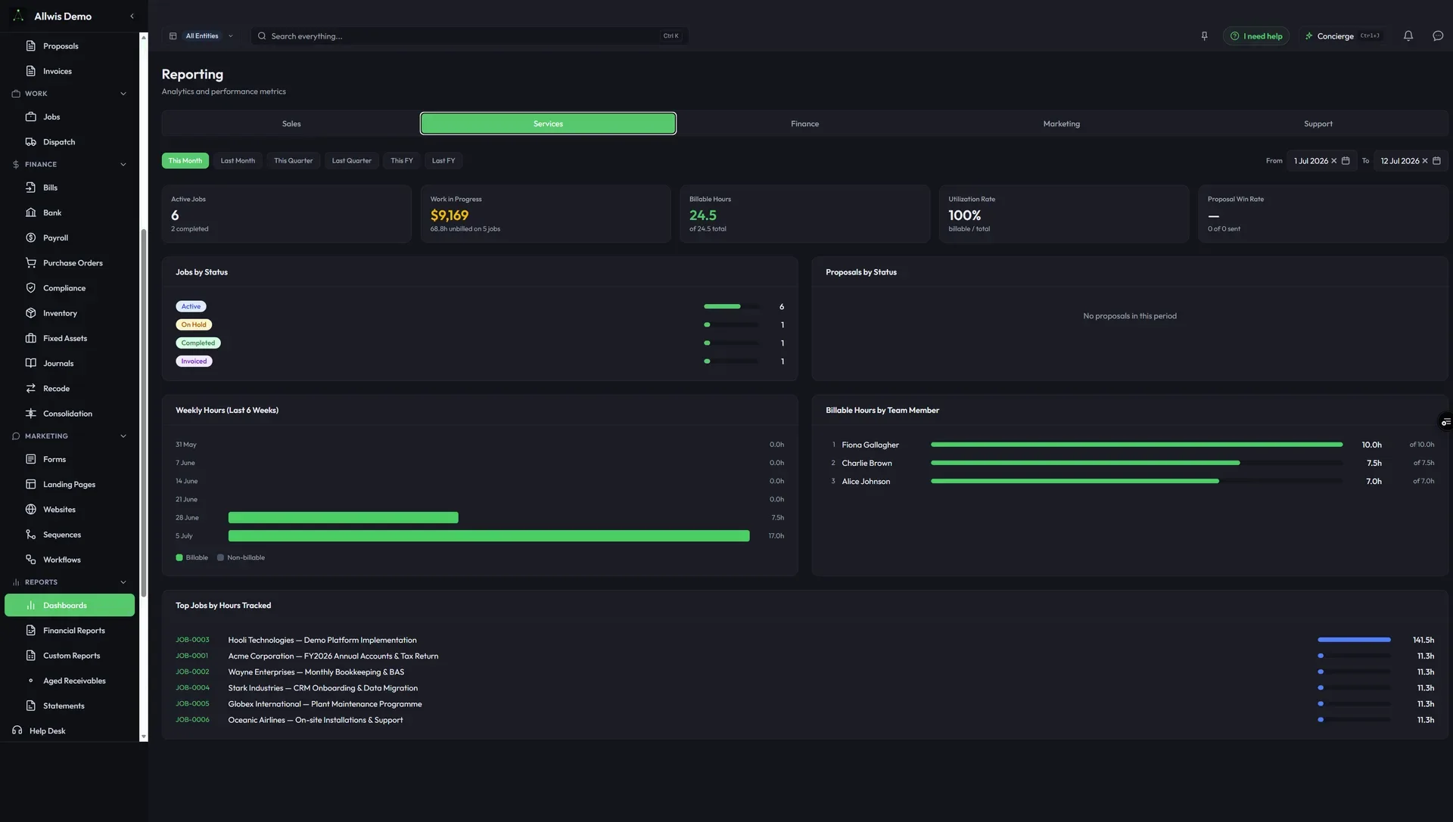Viewport: 1453px width, 822px height.
Task: Focus the Search everything field
Action: 469,36
